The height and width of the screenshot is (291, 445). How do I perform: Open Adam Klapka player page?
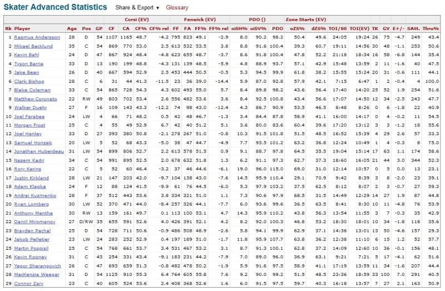click(x=30, y=186)
